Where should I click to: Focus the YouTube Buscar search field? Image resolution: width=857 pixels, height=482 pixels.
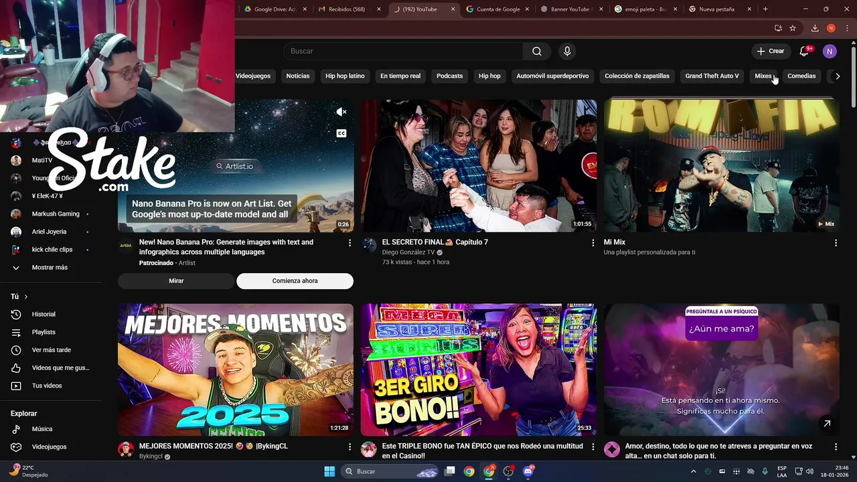pyautogui.click(x=404, y=51)
